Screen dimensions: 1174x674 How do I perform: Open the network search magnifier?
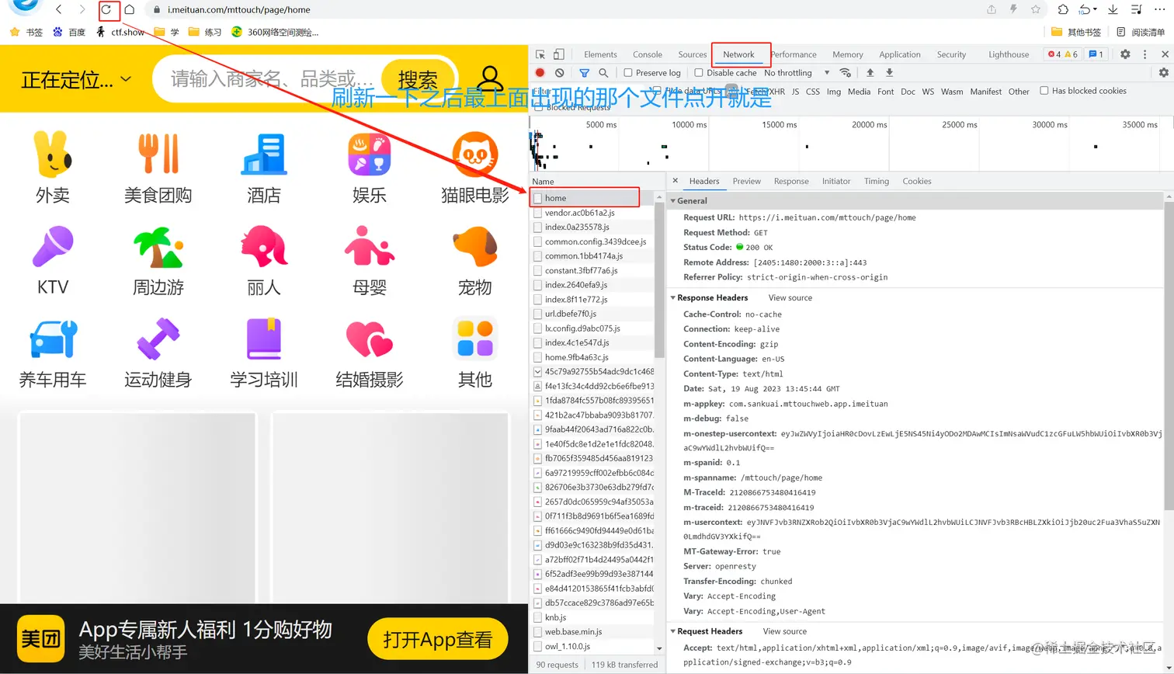(603, 73)
